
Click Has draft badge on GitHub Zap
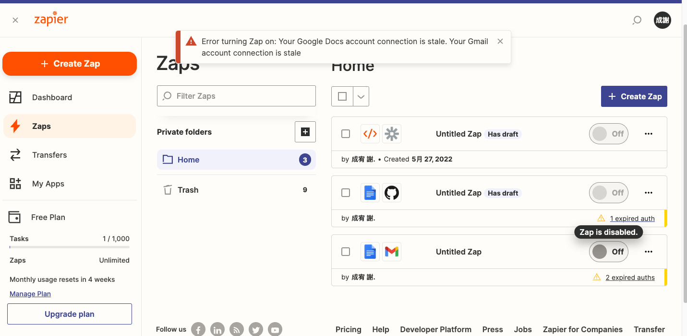pos(503,193)
